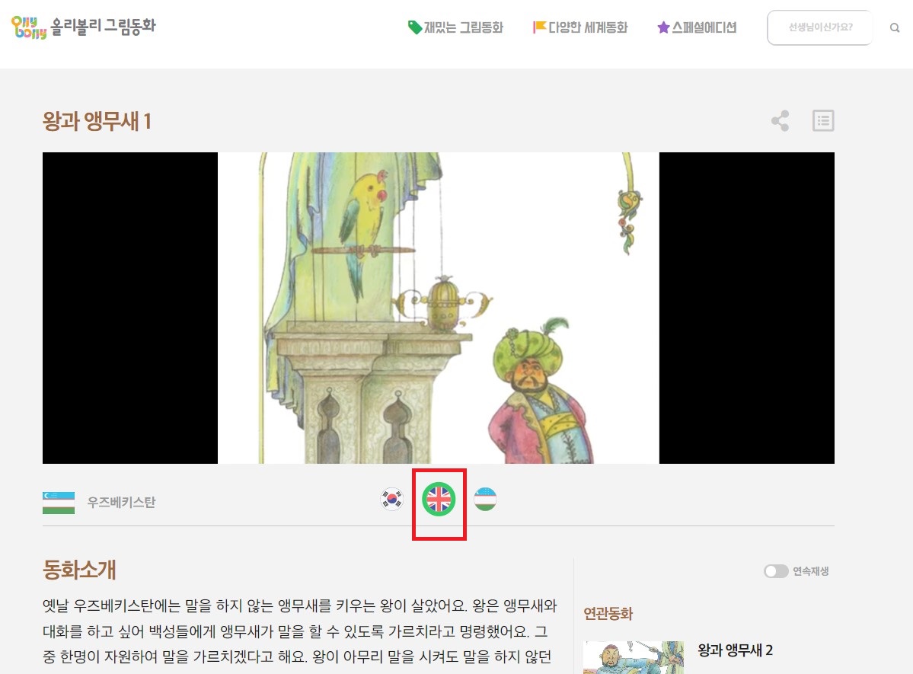Select the South Korean flag language icon
The image size is (913, 674).
pos(391,500)
